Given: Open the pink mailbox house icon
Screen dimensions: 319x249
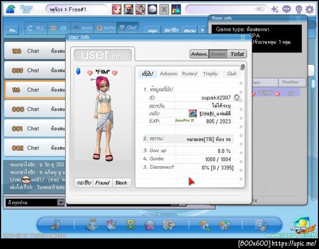Looking at the screenshot, I should coord(150,225).
